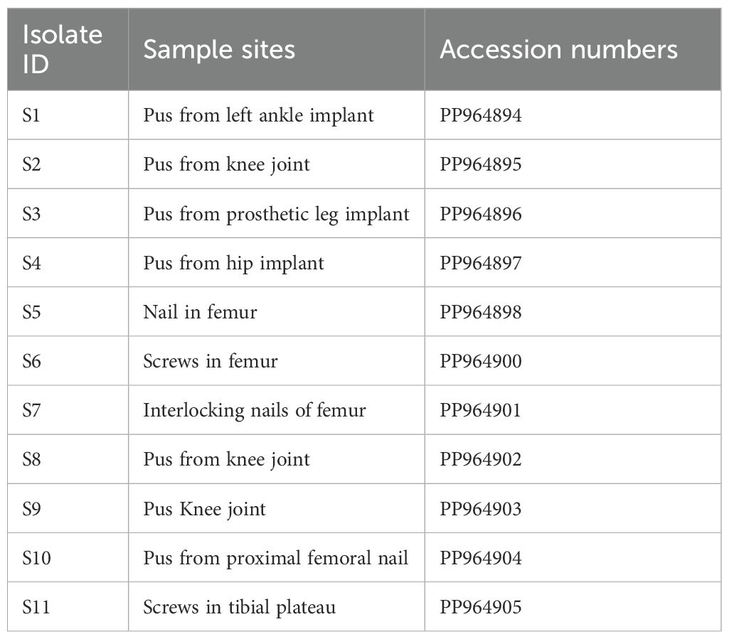The width and height of the screenshot is (729, 639).
Task: Click the S4 isolate cell
Action: [x=68, y=263]
